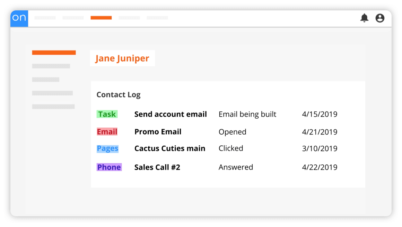Toggle the Opened status on Promo Email
This screenshot has height=227, width=402.
233,131
